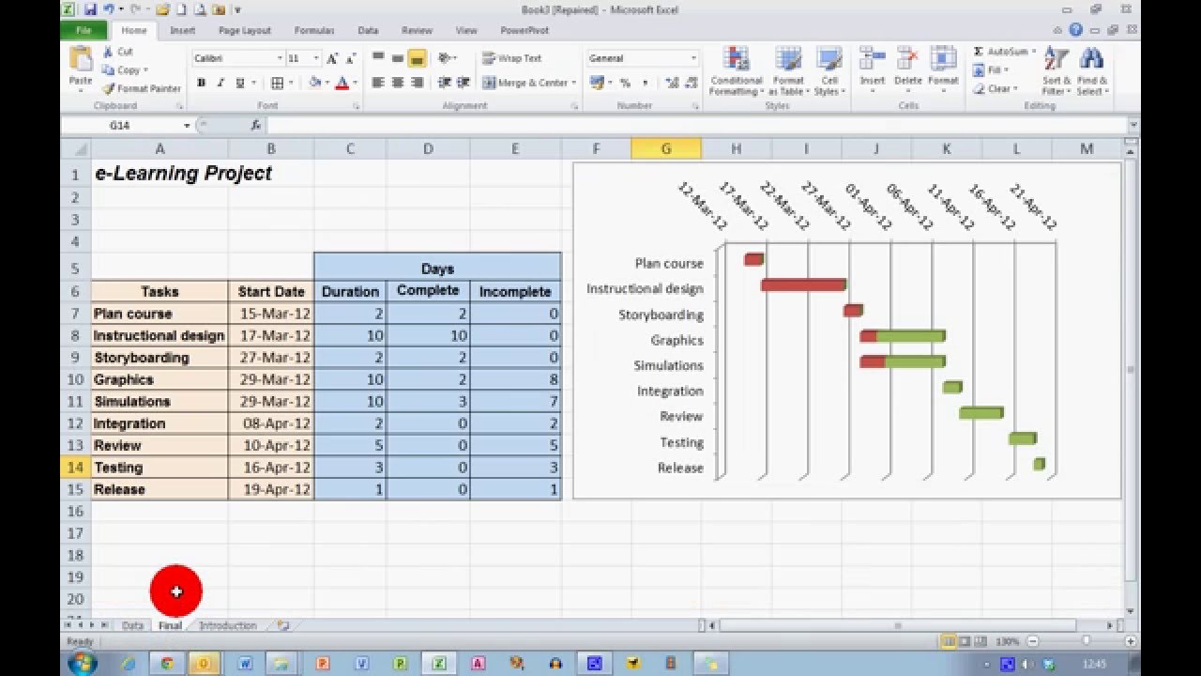Image resolution: width=1201 pixels, height=676 pixels.
Task: Click the Cut scissors icon
Action: coord(108,52)
